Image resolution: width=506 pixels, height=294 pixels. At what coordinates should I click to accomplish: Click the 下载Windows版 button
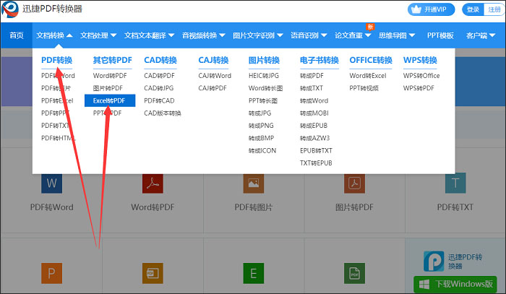pyautogui.click(x=455, y=284)
